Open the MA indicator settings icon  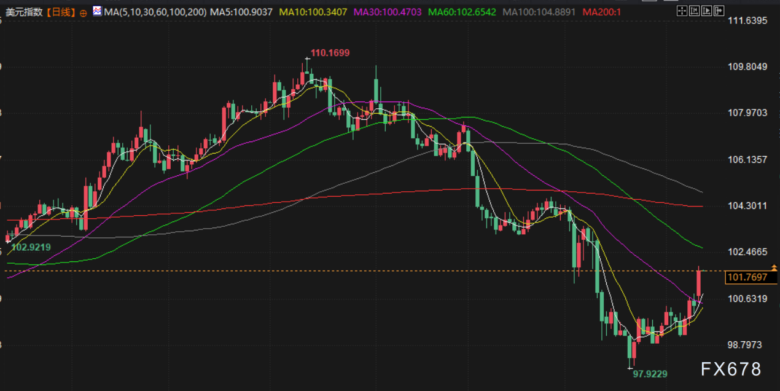97,11
